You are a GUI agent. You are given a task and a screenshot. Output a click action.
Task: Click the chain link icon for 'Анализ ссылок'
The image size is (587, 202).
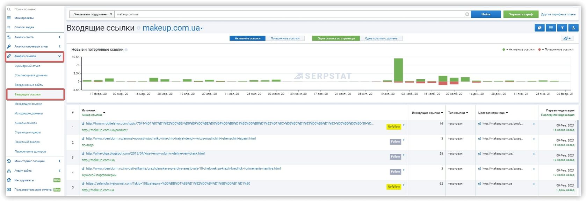click(x=9, y=56)
